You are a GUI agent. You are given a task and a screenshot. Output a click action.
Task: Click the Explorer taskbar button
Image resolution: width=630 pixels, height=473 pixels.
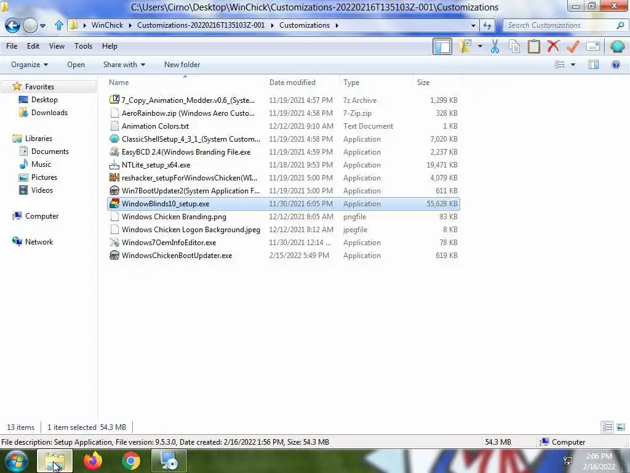[x=55, y=461]
